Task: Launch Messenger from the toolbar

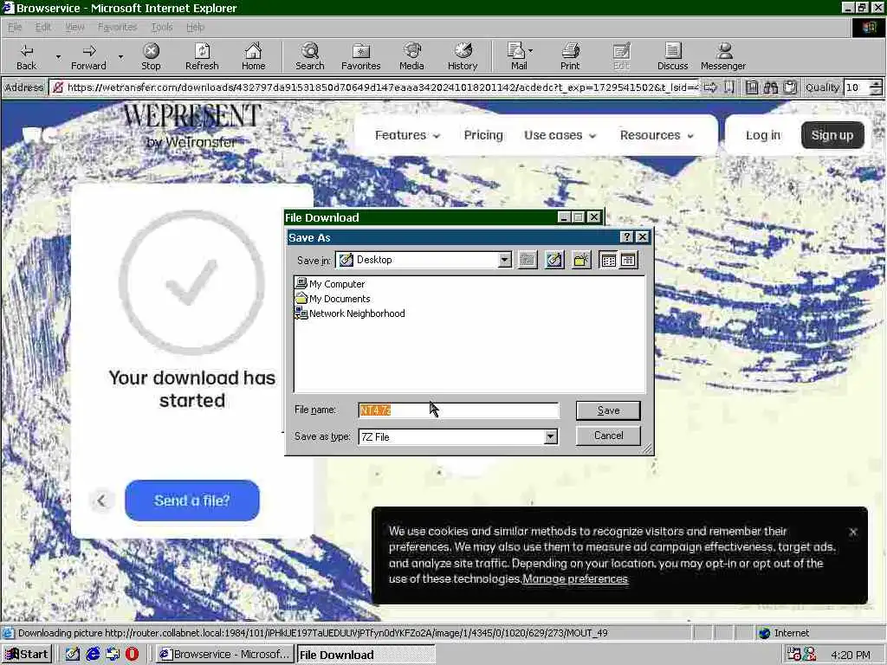Action: (723, 56)
